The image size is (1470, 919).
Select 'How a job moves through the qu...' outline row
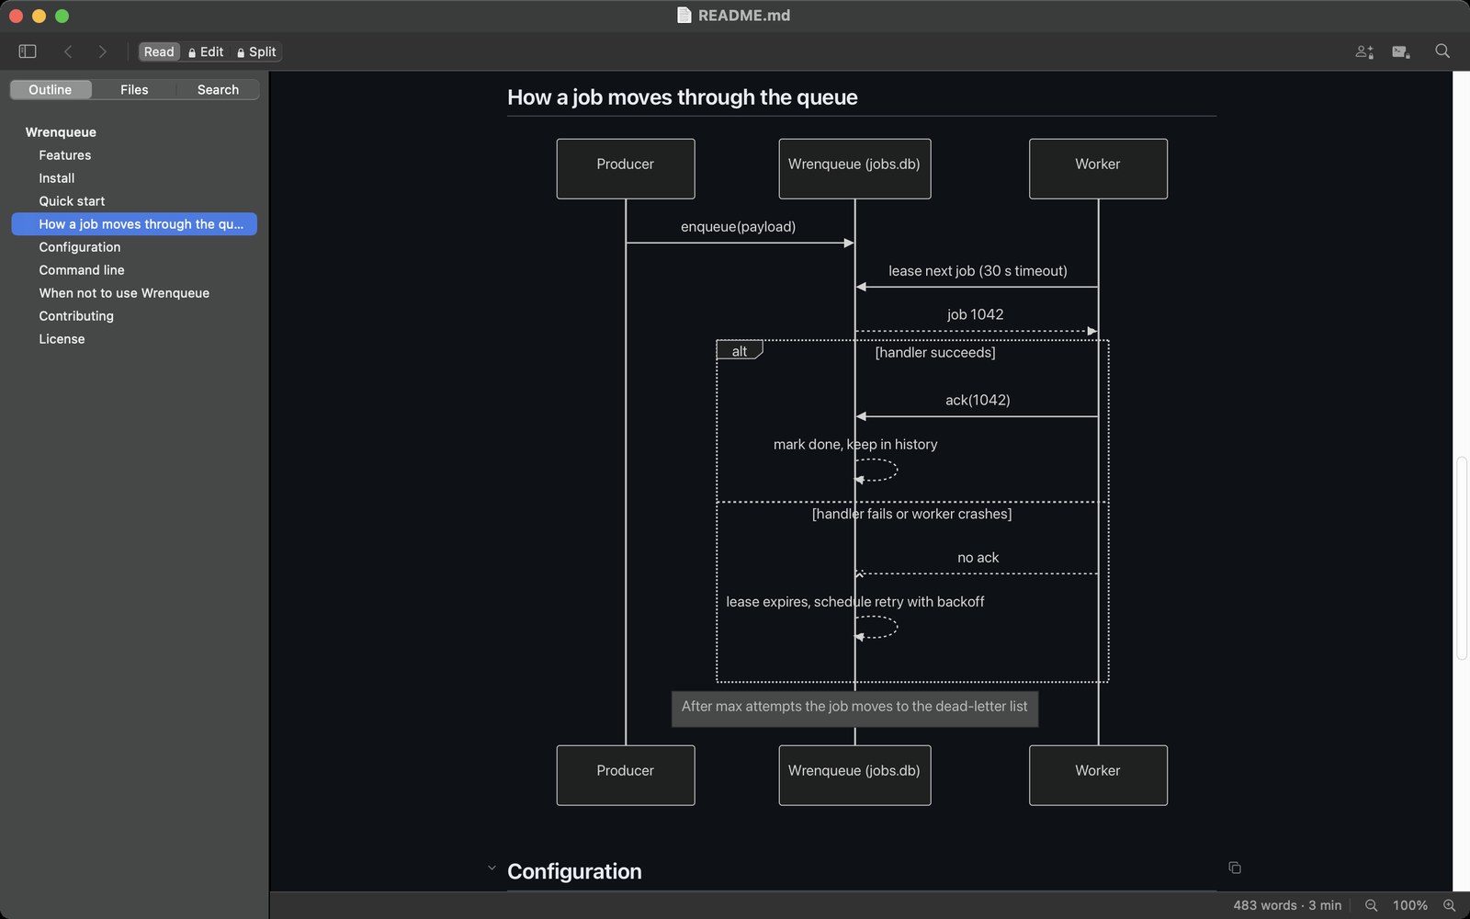point(134,224)
